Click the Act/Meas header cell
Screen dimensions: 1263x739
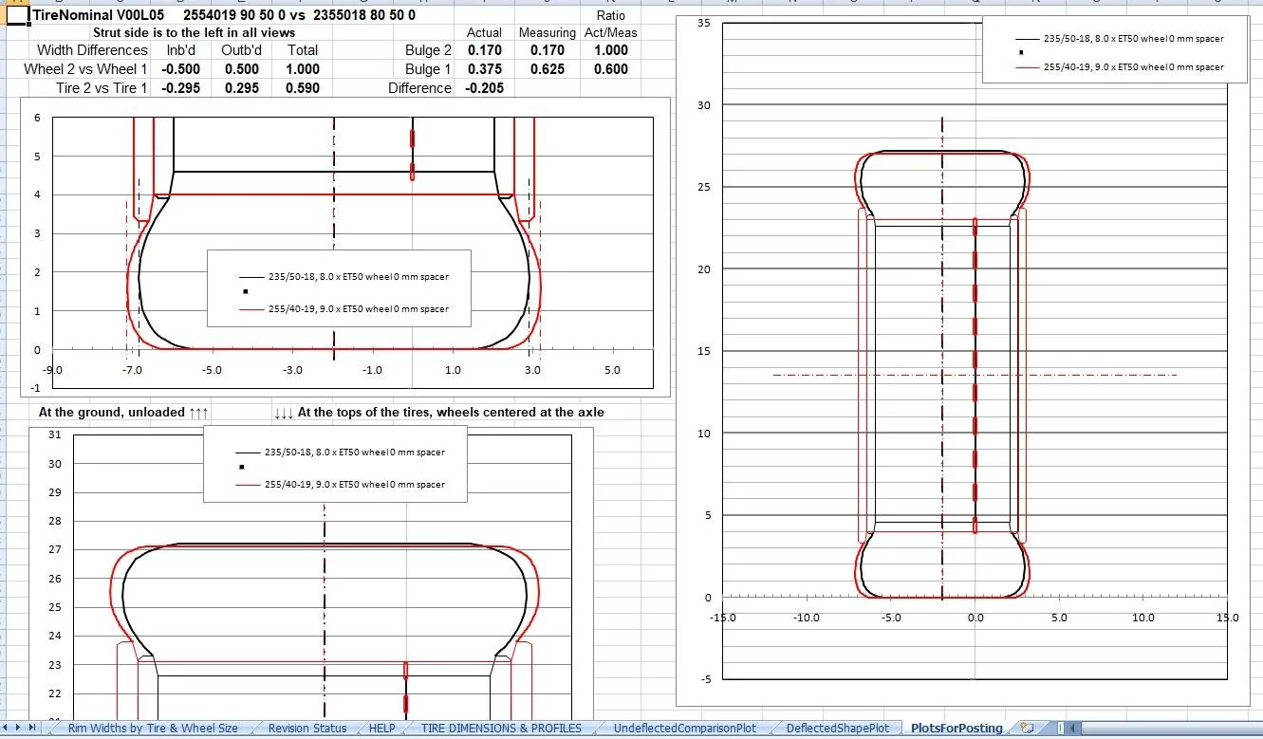pos(611,32)
